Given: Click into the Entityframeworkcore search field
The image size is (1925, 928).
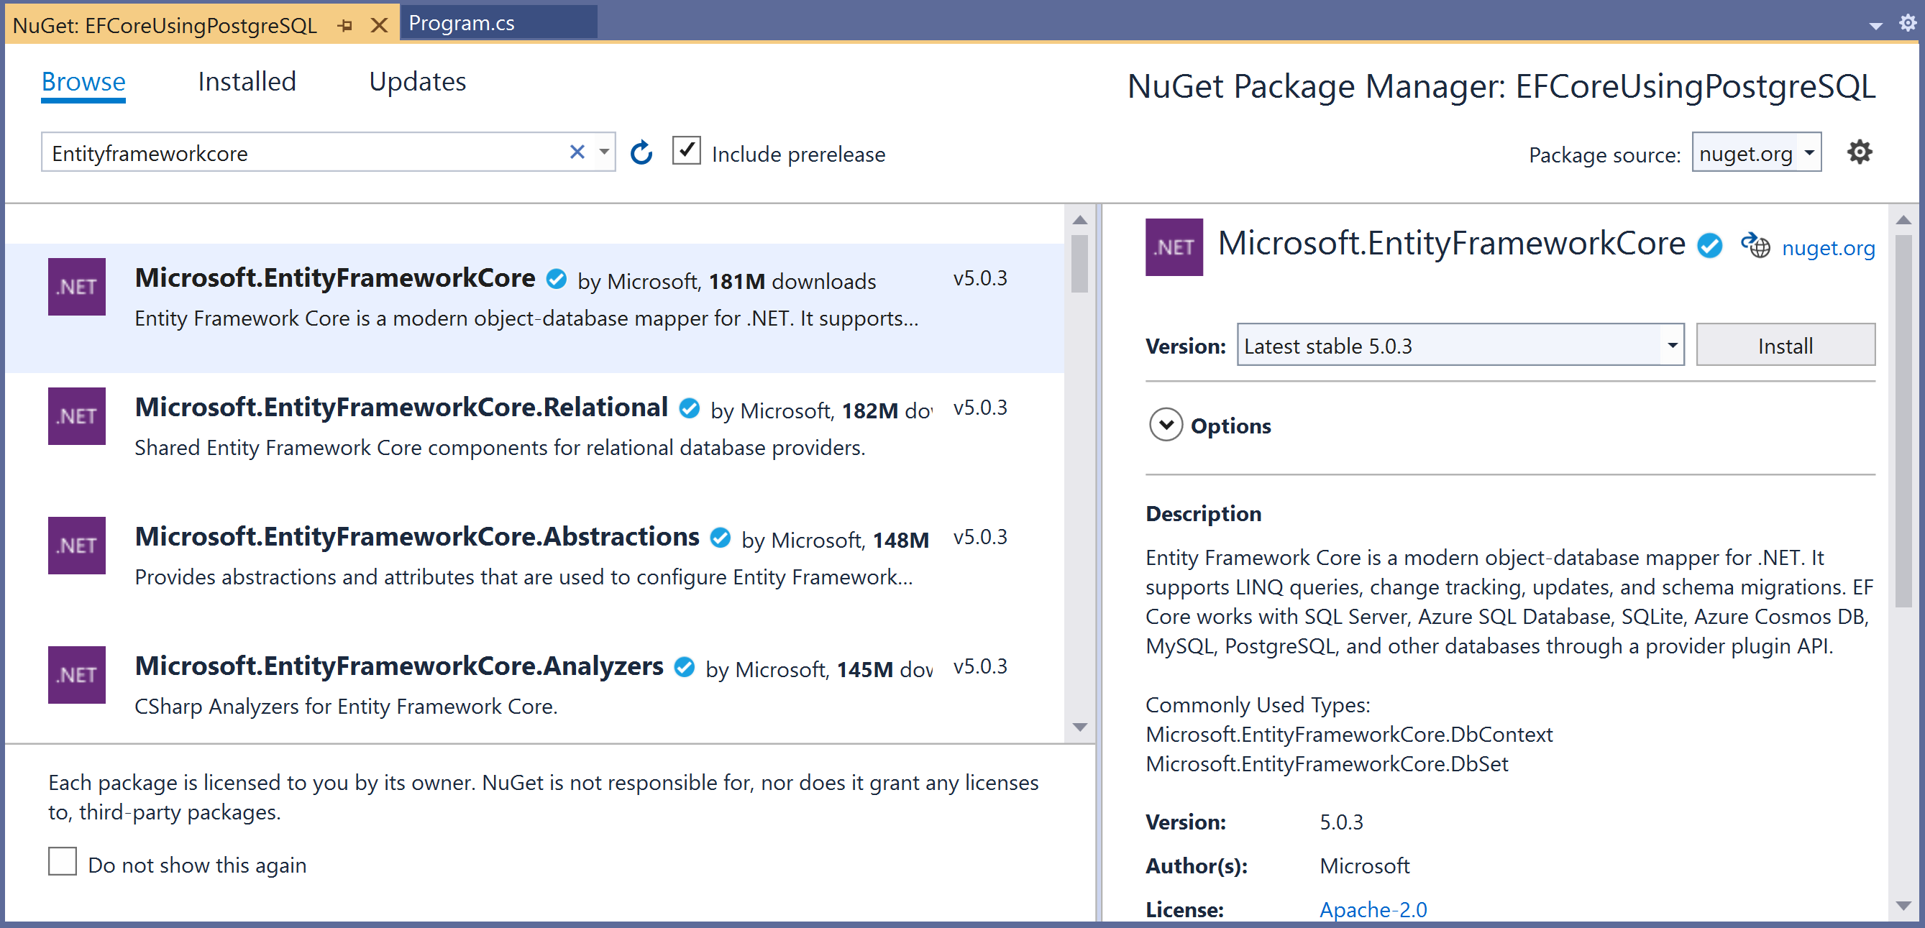Looking at the screenshot, I should pos(299,153).
